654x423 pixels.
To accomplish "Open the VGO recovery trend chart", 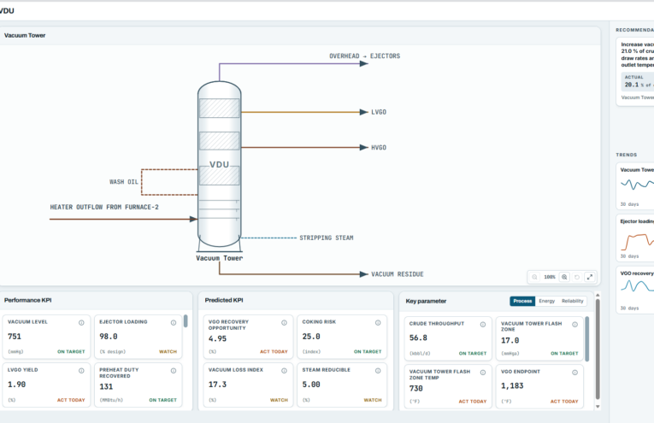I will coord(635,290).
